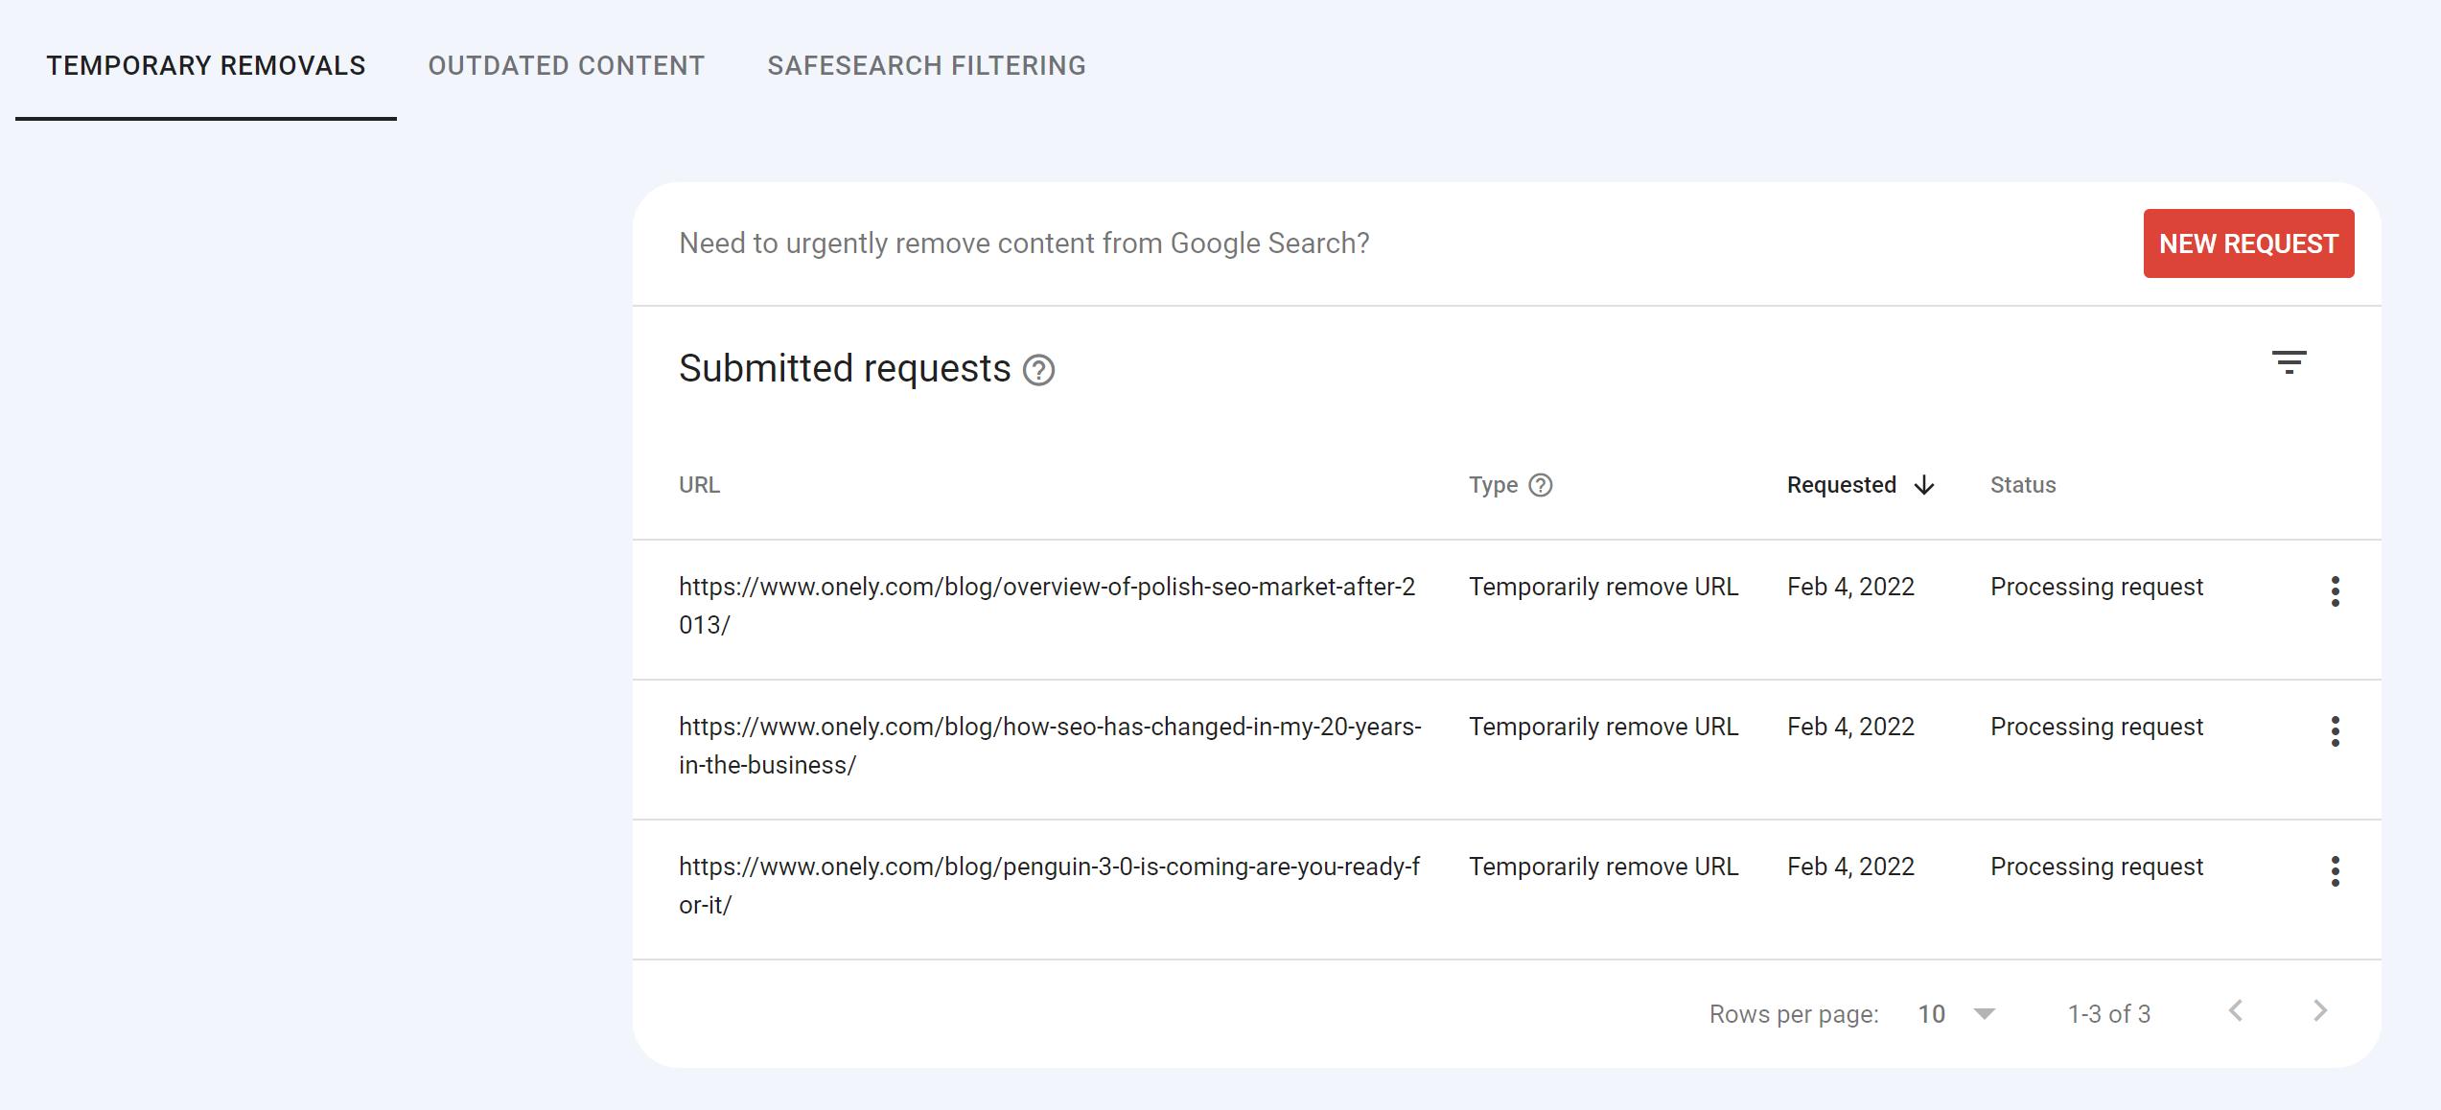Click the help icon next to Submitted requests
2441x1110 pixels.
(x=1040, y=372)
